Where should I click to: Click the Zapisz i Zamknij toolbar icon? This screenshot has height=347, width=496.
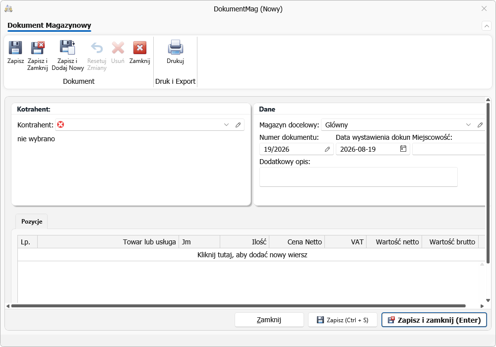(38, 48)
